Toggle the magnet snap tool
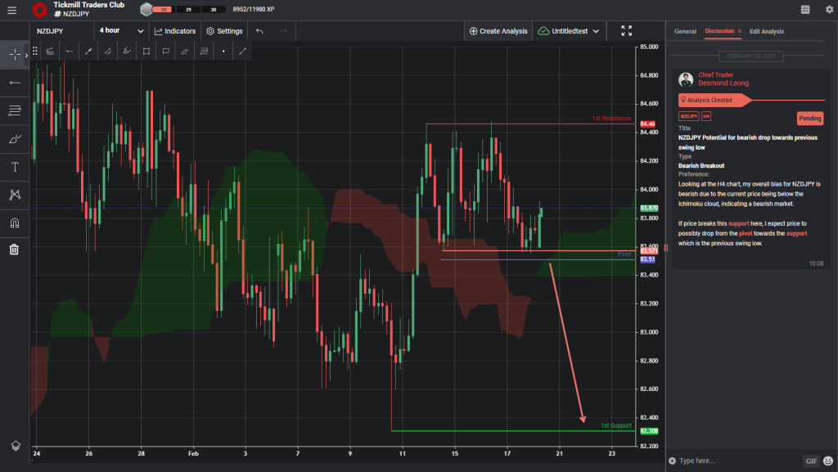This screenshot has width=838, height=472. point(14,224)
